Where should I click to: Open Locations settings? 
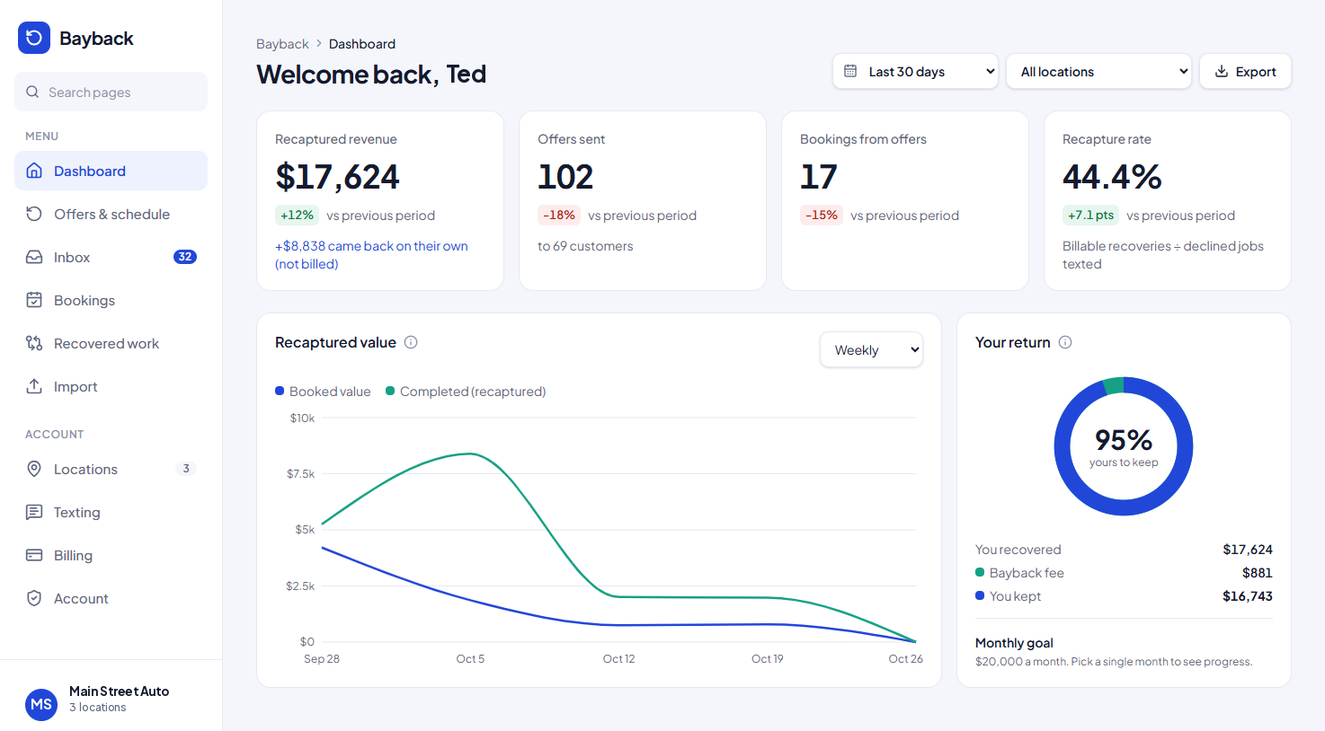111,469
